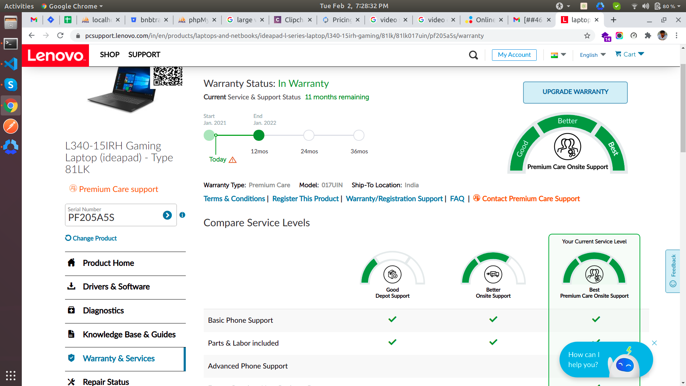Switch to the bnbtra Bitbucket tab

[x=149, y=20]
